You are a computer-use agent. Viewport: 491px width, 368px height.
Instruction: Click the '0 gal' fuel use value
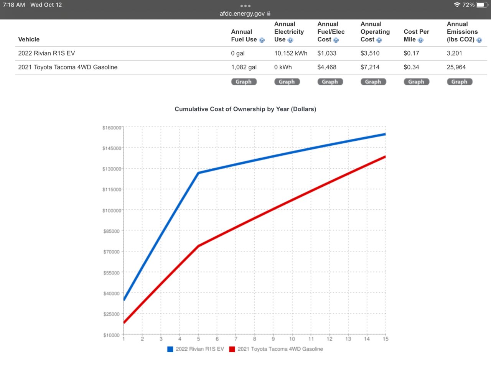coord(238,53)
